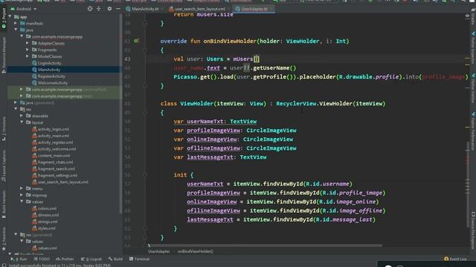Open project panel settings gear
The height and width of the screenshot is (267, 476).
(x=109, y=9)
